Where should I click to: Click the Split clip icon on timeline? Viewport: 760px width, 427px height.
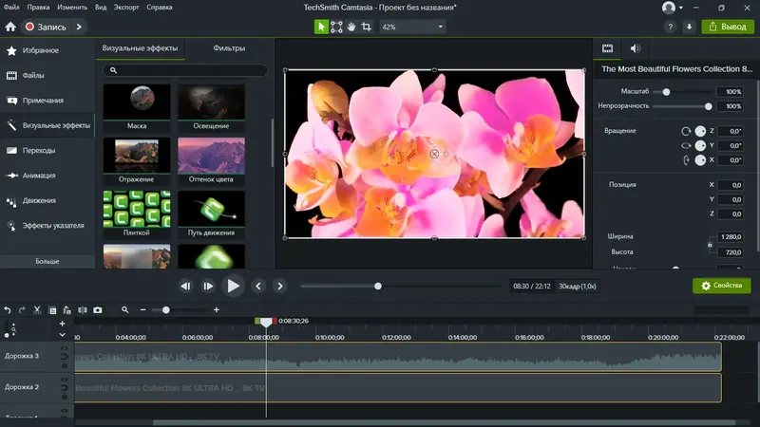(x=82, y=309)
